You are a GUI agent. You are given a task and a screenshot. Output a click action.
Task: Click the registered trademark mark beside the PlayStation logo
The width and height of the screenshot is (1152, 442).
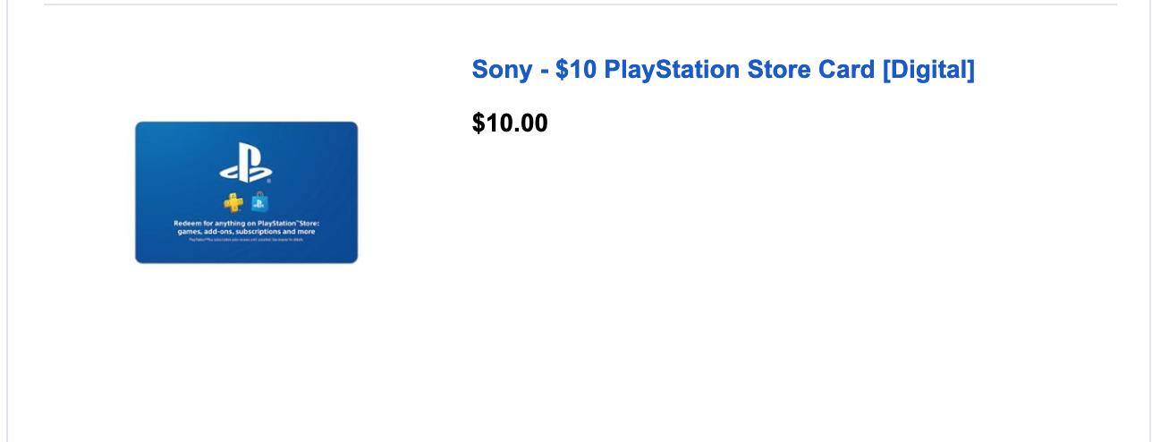268,181
